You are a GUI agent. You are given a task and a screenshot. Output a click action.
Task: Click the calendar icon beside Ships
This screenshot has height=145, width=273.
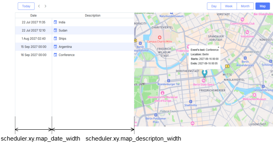(x=55, y=38)
